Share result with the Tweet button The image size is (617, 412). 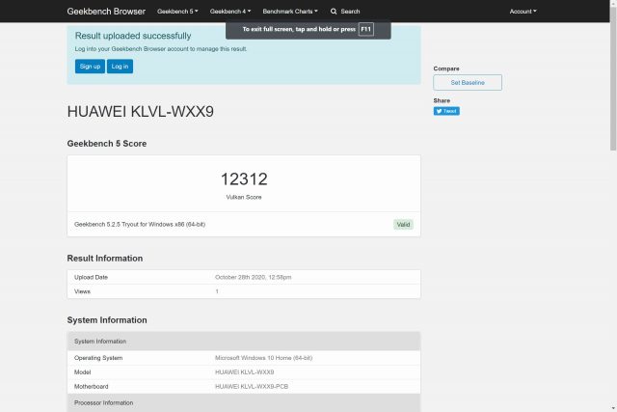pos(446,111)
